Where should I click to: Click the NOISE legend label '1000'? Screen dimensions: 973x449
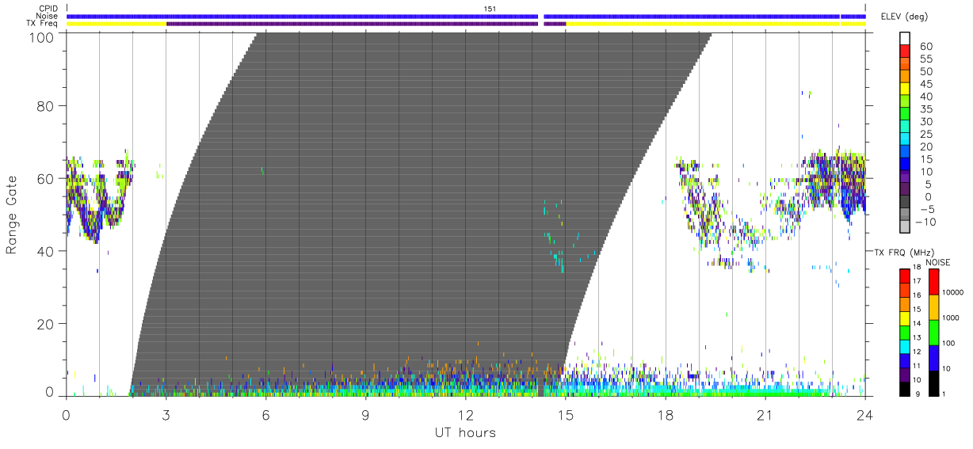pos(951,318)
